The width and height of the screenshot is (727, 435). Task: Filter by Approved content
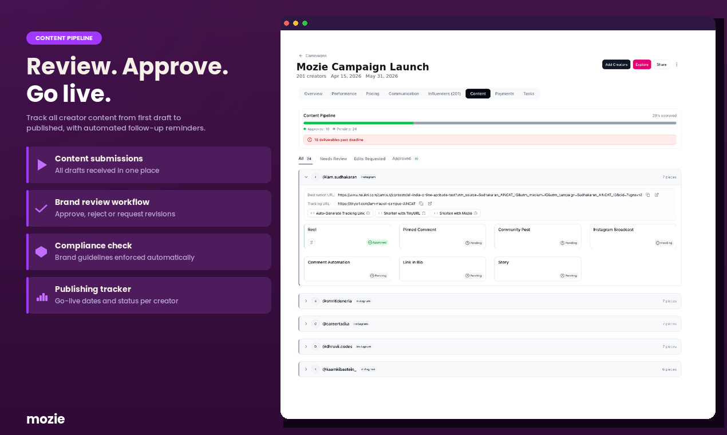(406, 159)
